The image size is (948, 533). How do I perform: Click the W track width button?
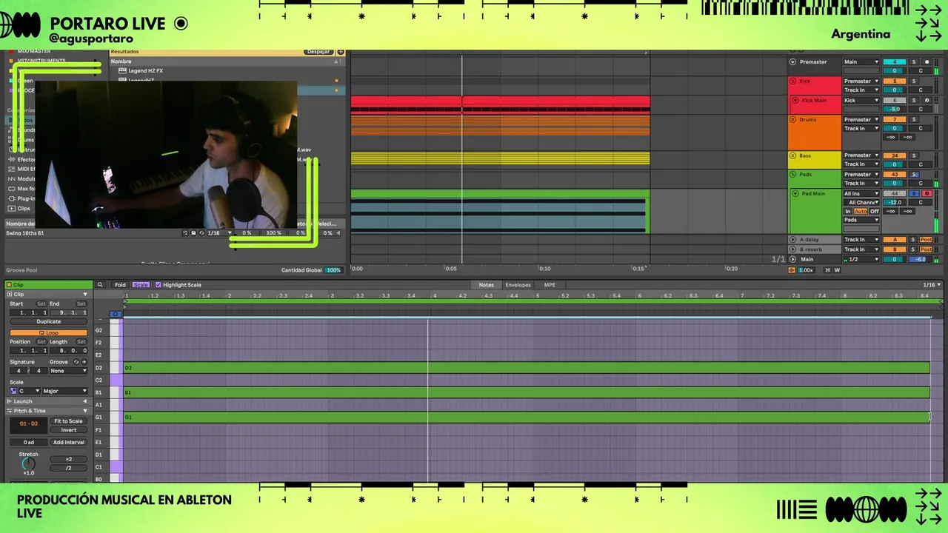(x=837, y=270)
